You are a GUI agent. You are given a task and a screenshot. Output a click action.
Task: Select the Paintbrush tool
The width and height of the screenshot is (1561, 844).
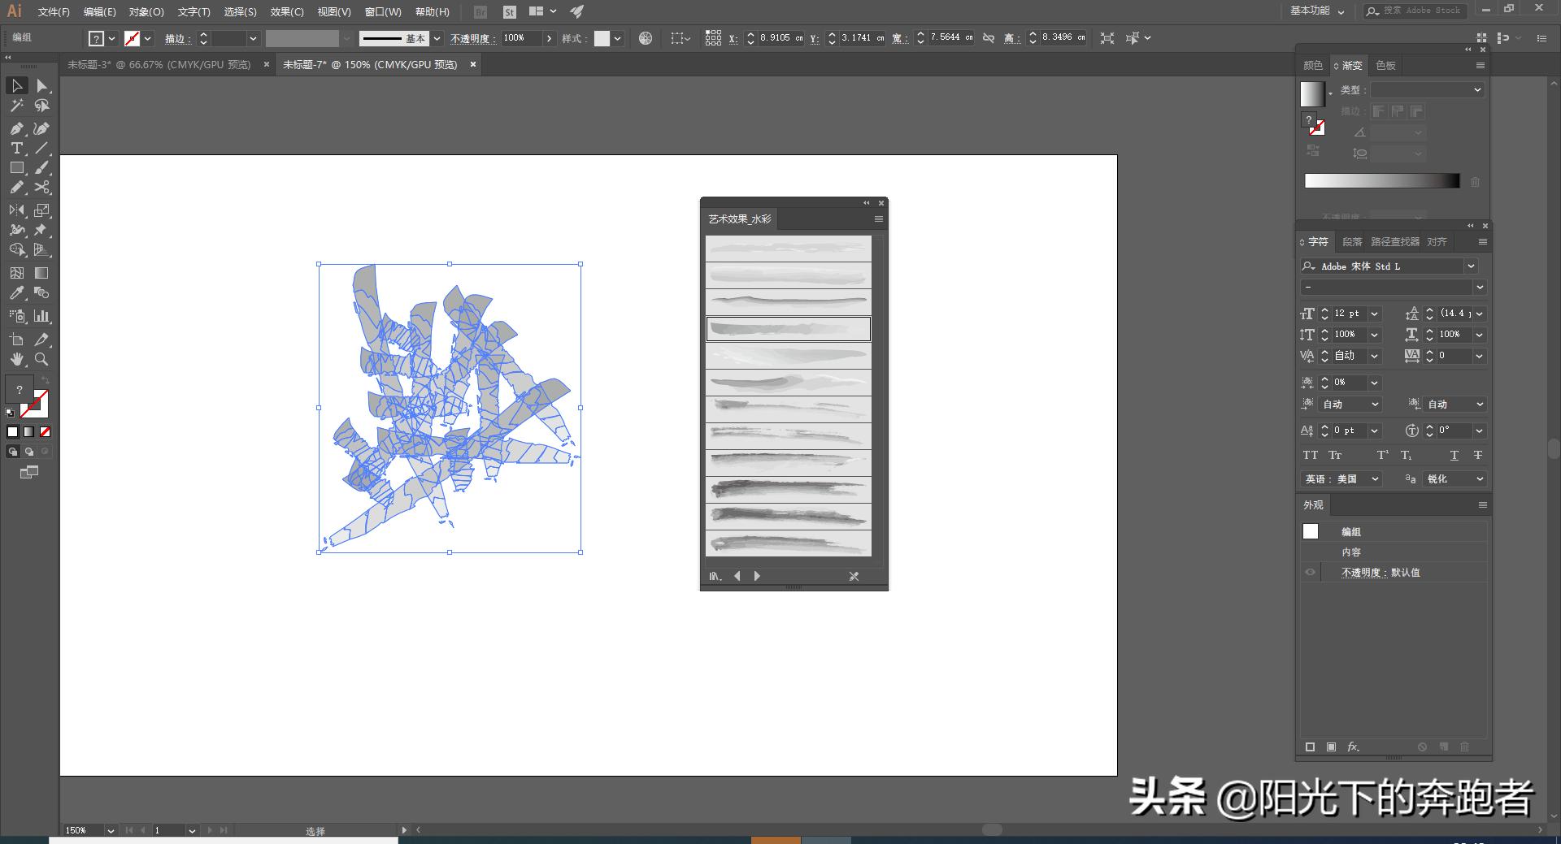pos(41,168)
